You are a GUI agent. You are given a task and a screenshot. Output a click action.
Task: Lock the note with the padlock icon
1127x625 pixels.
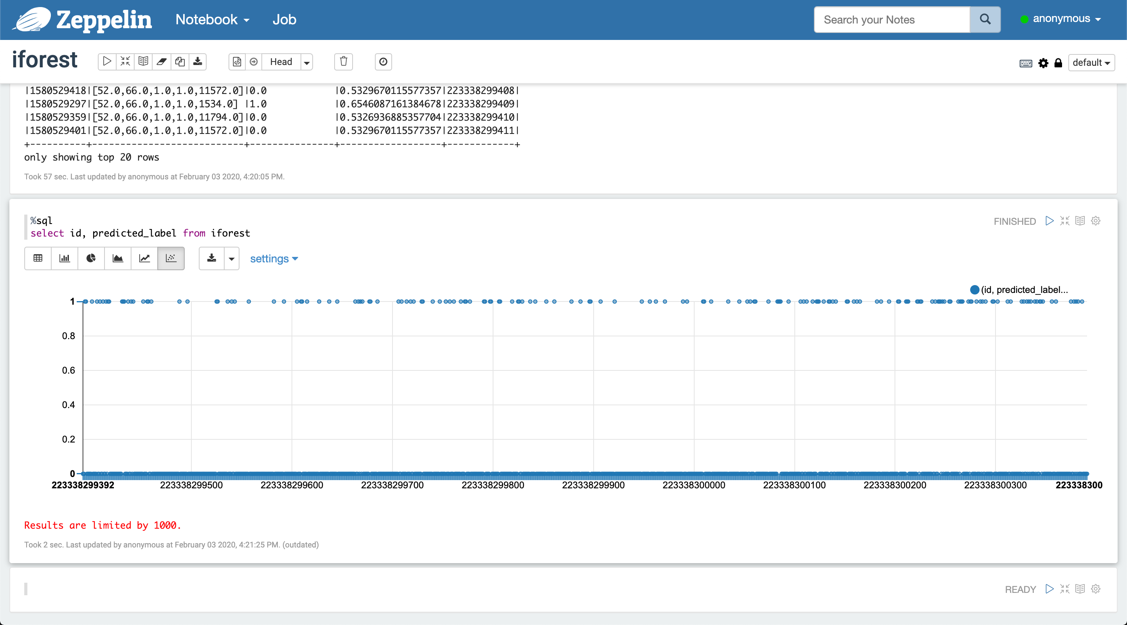1058,63
